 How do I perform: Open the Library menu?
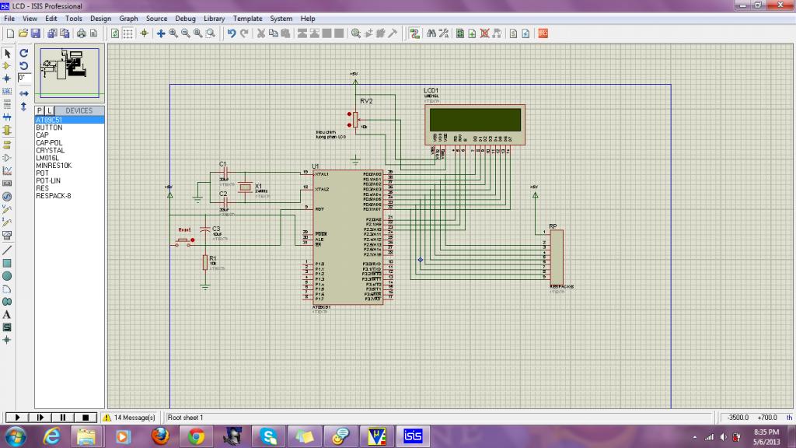tap(214, 19)
